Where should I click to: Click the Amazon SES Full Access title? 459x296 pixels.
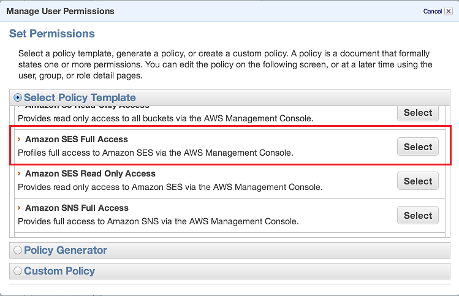77,139
